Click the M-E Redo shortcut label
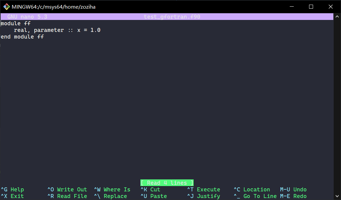The width and height of the screenshot is (341, 200). pyautogui.click(x=294, y=196)
